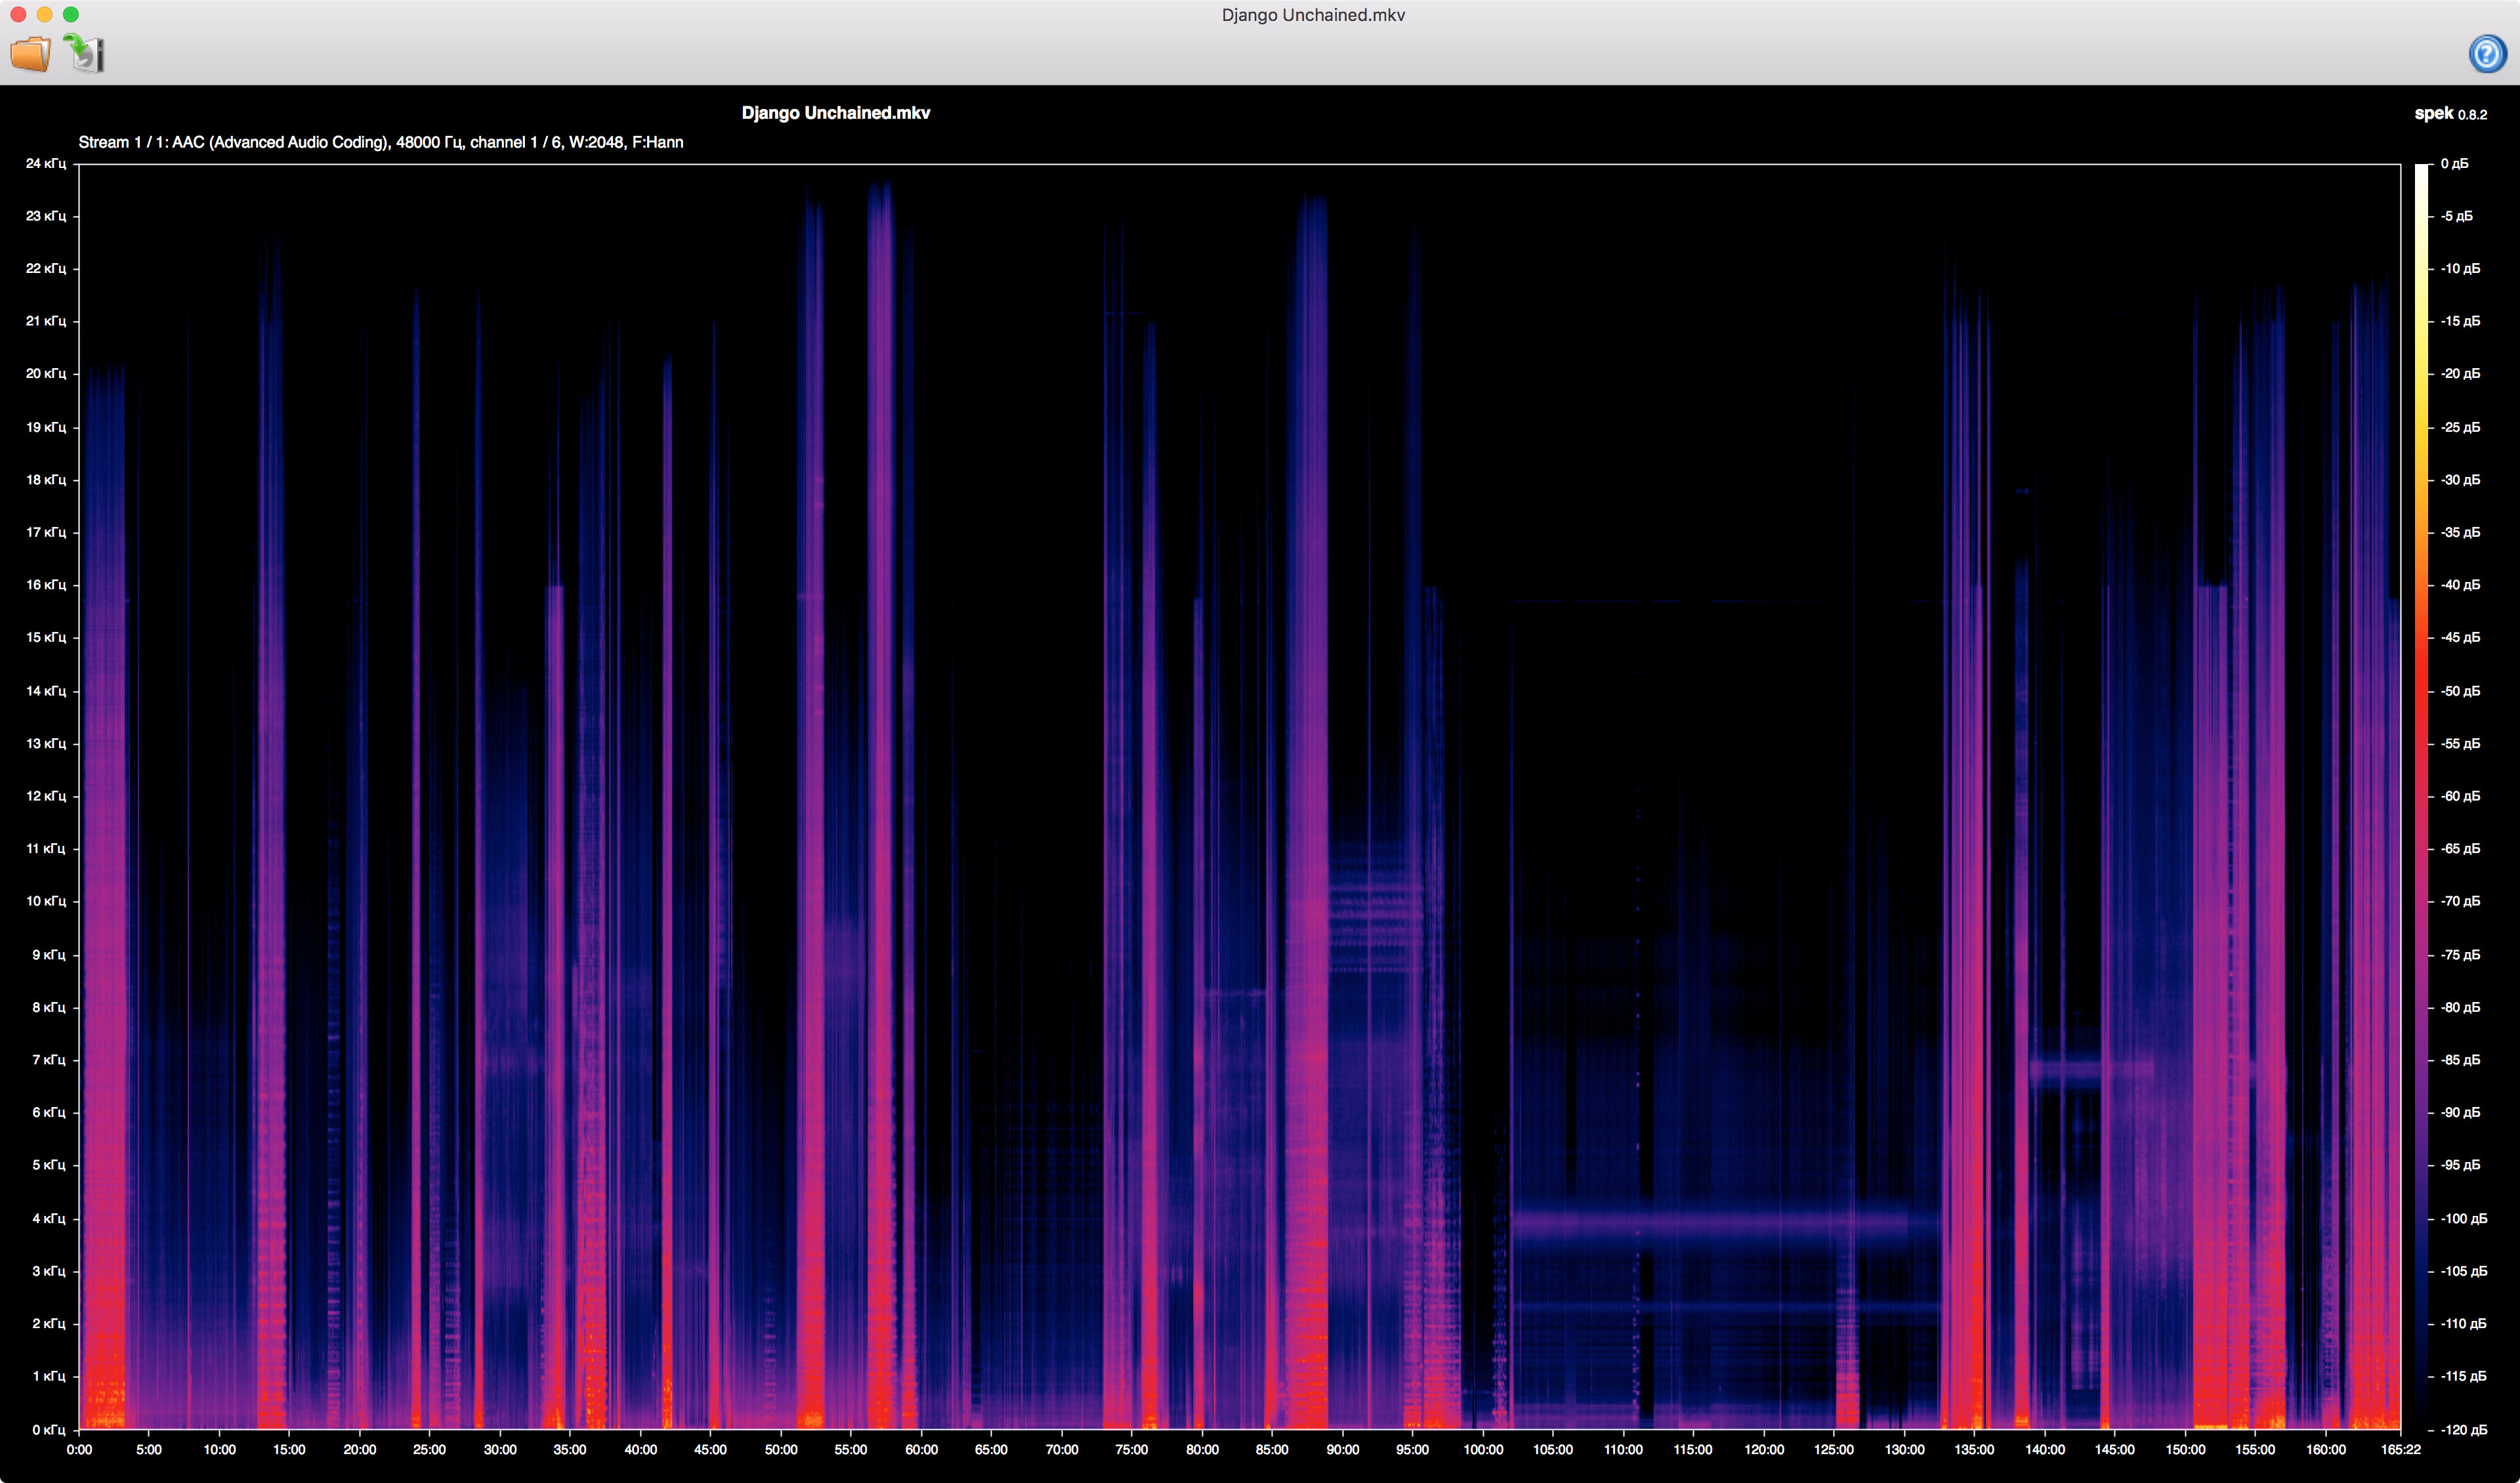Click the 0 дБ level label
The width and height of the screenshot is (2520, 1483).
[2454, 163]
